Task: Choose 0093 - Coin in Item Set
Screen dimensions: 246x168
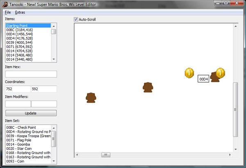Action: coord(28,161)
